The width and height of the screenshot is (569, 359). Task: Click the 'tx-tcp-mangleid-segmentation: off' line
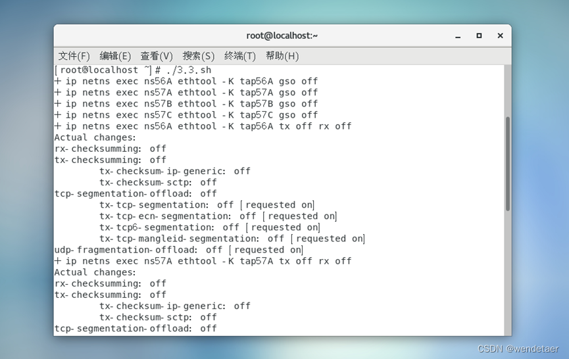coord(232,239)
